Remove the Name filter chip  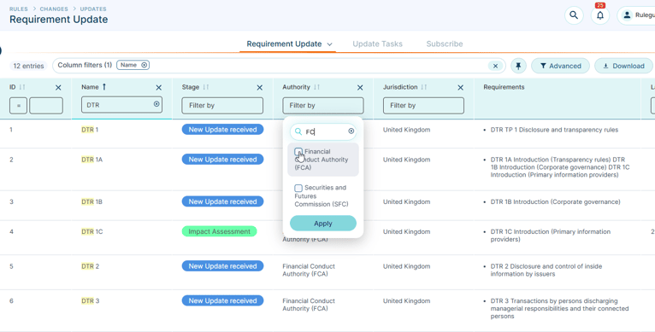[145, 65]
